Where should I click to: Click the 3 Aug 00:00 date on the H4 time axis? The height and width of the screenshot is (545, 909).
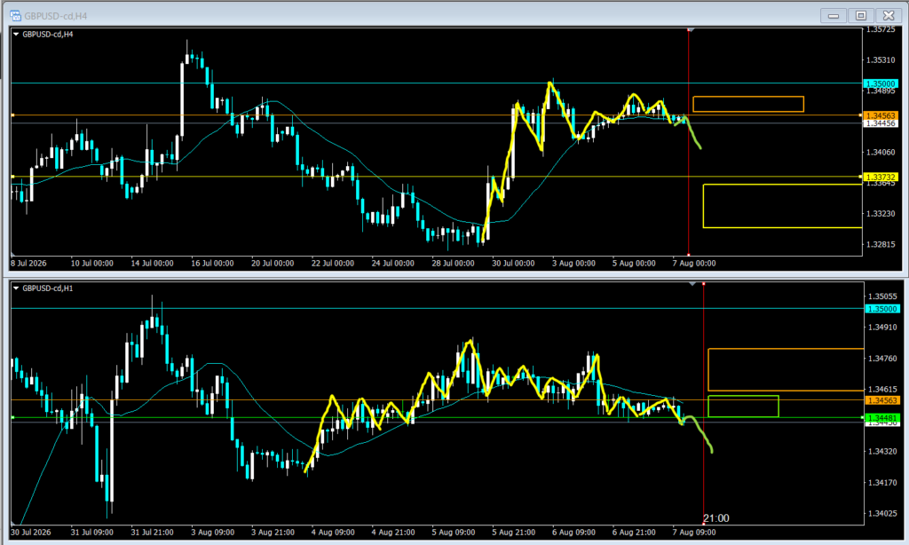574,264
